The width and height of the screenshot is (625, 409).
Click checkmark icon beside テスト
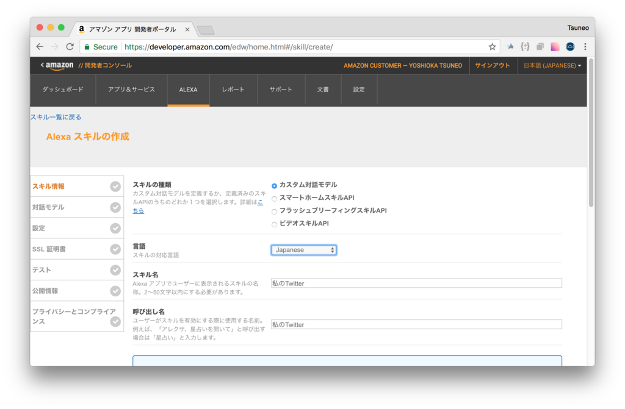click(115, 270)
